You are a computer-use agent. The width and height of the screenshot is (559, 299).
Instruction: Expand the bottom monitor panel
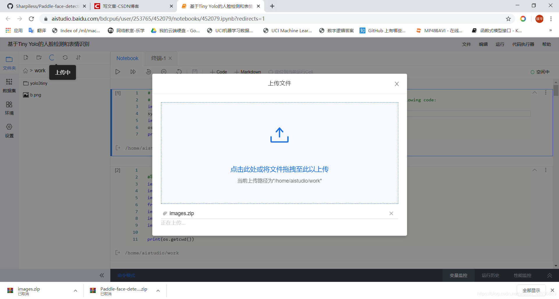tap(549, 275)
